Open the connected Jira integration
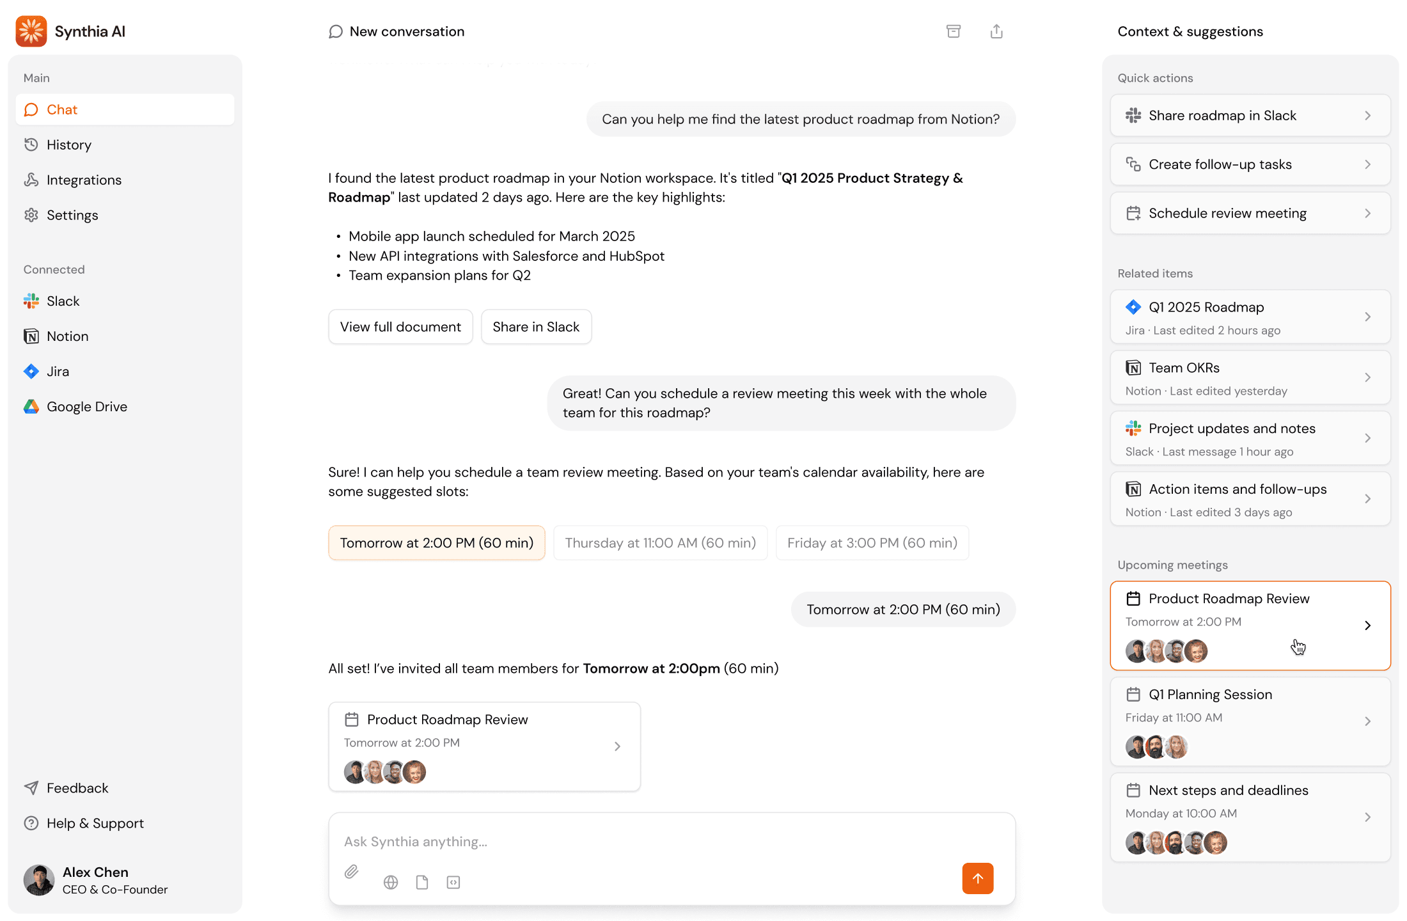This screenshot has width=1407, height=921. pyautogui.click(x=58, y=371)
